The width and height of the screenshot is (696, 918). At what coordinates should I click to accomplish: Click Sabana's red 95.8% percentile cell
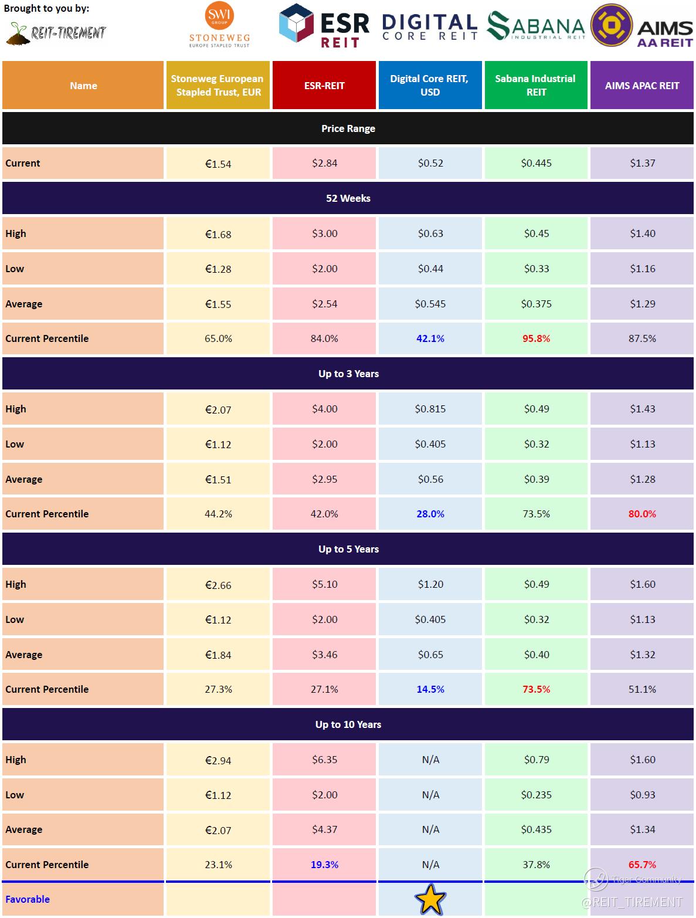536,338
